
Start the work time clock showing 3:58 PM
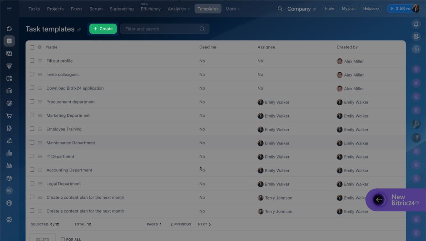click(x=400, y=9)
